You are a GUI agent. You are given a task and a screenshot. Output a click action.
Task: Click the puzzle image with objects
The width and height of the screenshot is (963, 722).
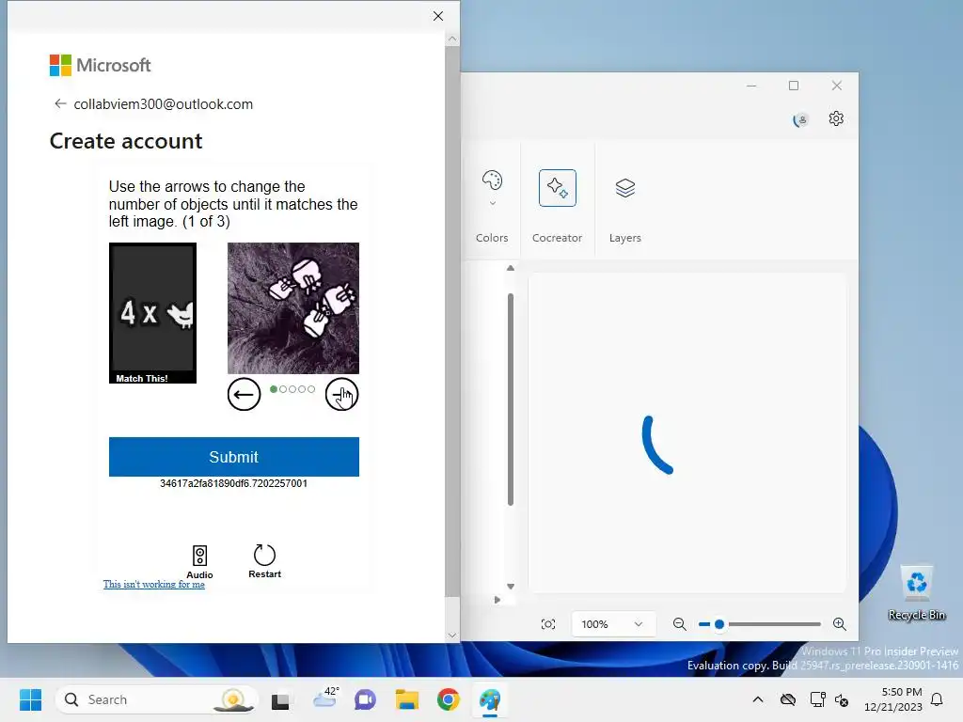click(x=293, y=308)
